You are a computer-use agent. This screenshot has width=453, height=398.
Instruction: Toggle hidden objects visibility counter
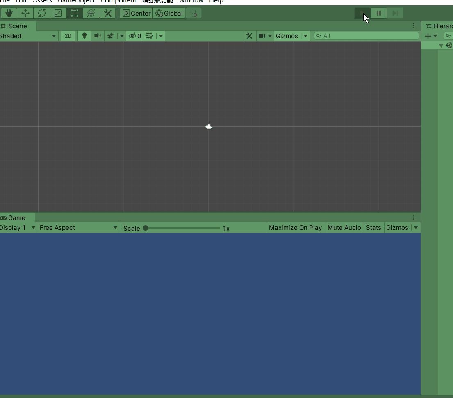(x=135, y=36)
